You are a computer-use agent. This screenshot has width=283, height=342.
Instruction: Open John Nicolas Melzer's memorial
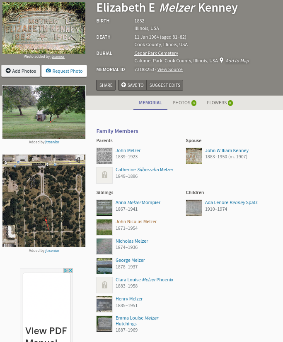point(136,221)
